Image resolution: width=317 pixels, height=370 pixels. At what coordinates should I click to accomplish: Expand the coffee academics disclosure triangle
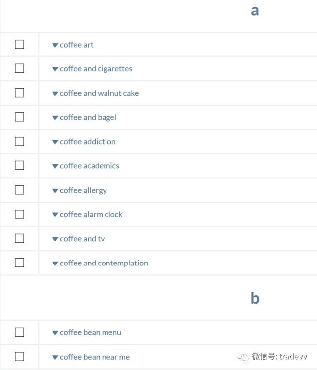(55, 166)
